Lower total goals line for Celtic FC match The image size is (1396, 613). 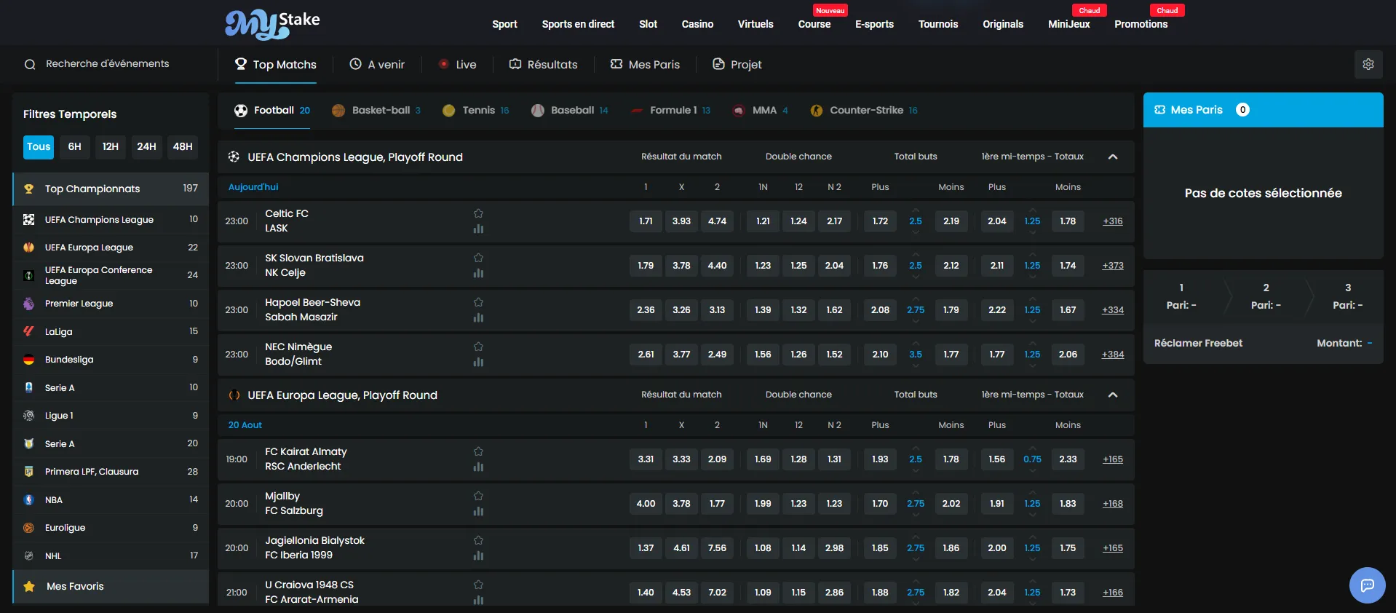click(x=916, y=232)
